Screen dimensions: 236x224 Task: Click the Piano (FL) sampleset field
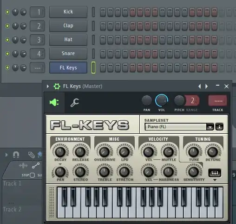point(176,127)
